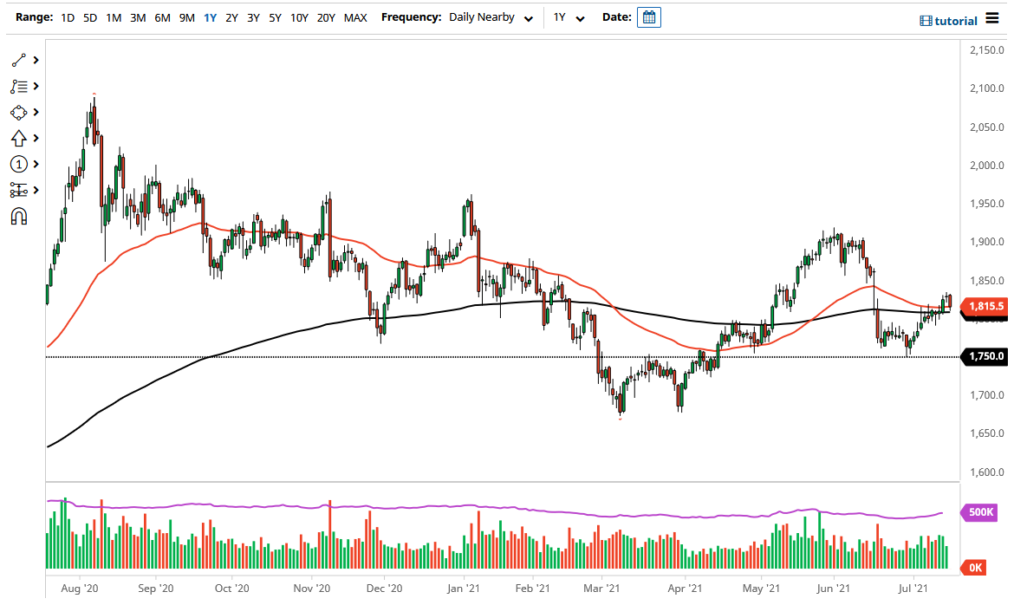
Task: Set range to 3Y
Action: tap(253, 18)
